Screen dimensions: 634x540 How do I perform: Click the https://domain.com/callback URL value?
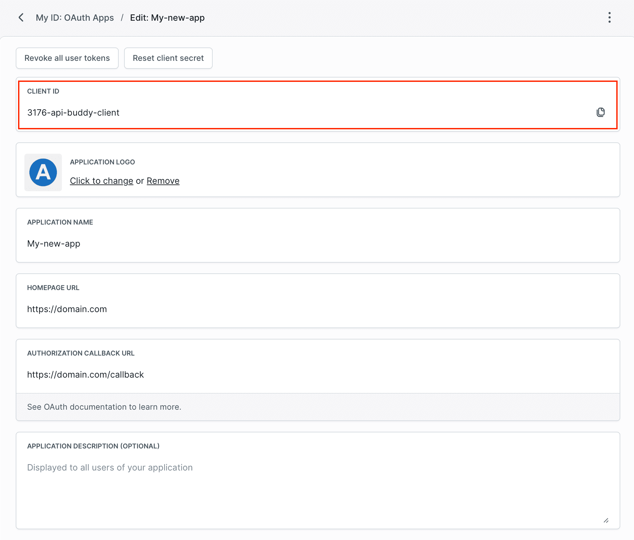coord(85,374)
